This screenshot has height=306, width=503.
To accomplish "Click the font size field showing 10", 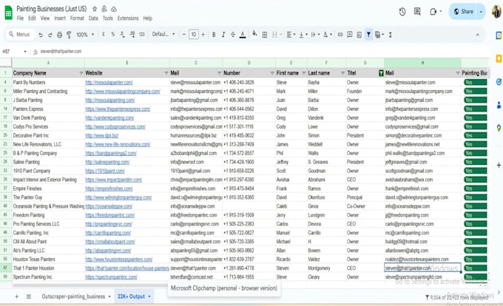I will (194, 34).
